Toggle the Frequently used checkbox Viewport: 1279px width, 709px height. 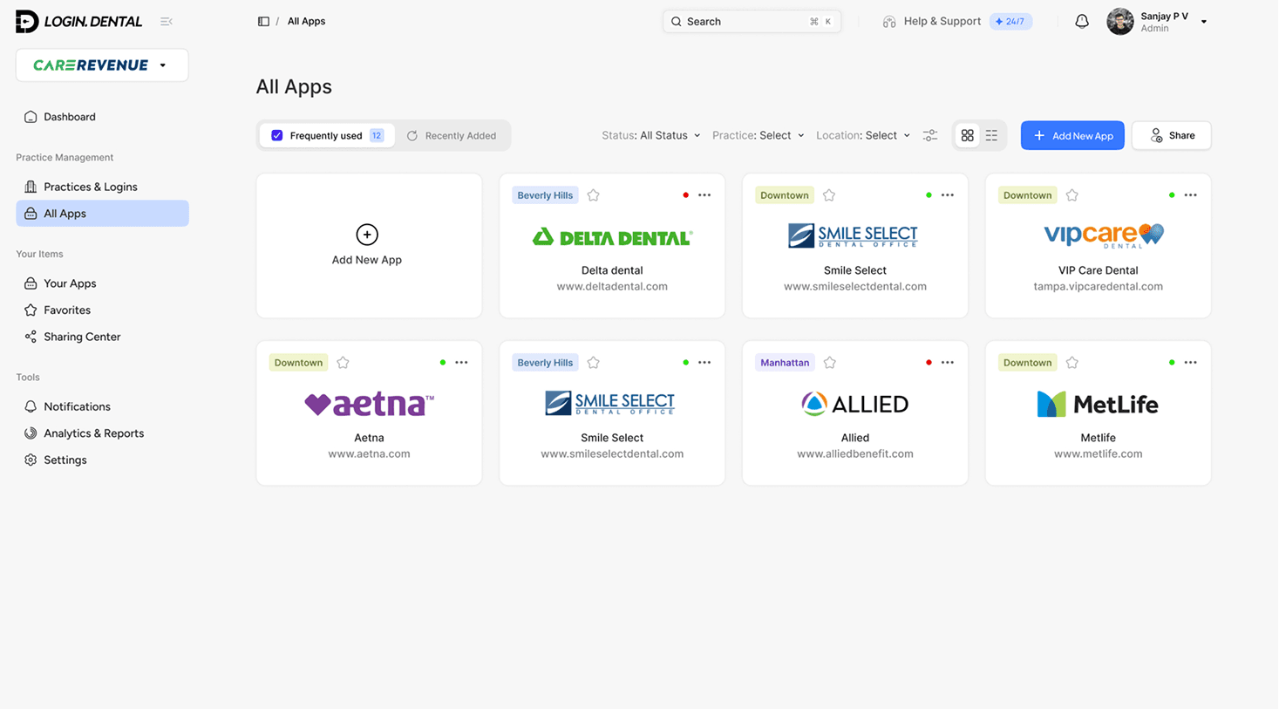[x=276, y=135]
